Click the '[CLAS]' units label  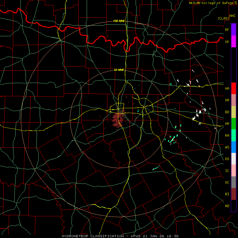tap(223, 19)
